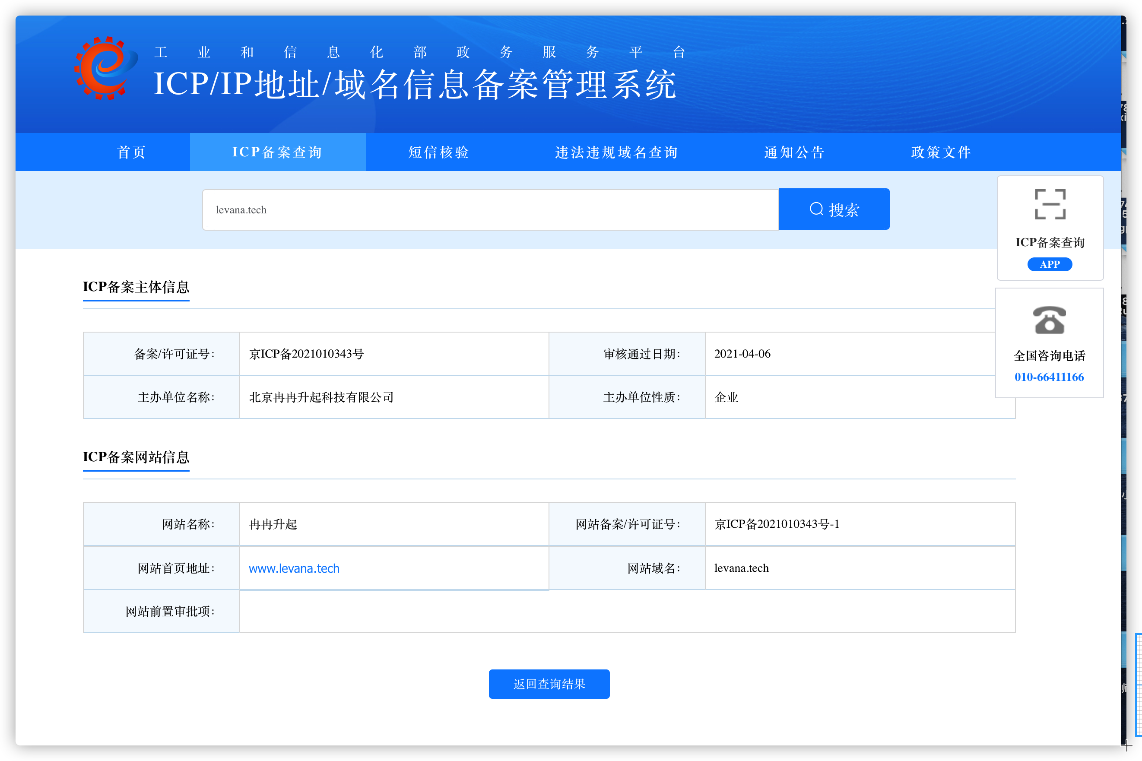Click the MIIT gear logo icon

click(105, 69)
